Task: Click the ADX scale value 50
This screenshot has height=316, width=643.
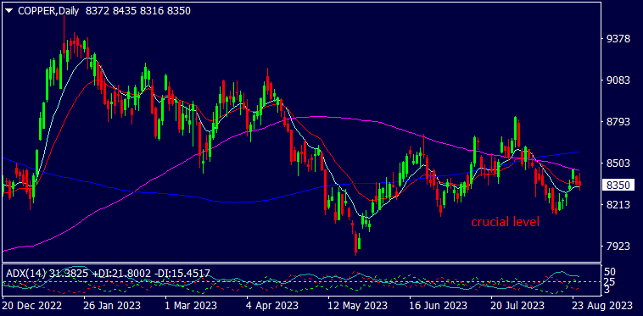Action: pyautogui.click(x=611, y=271)
